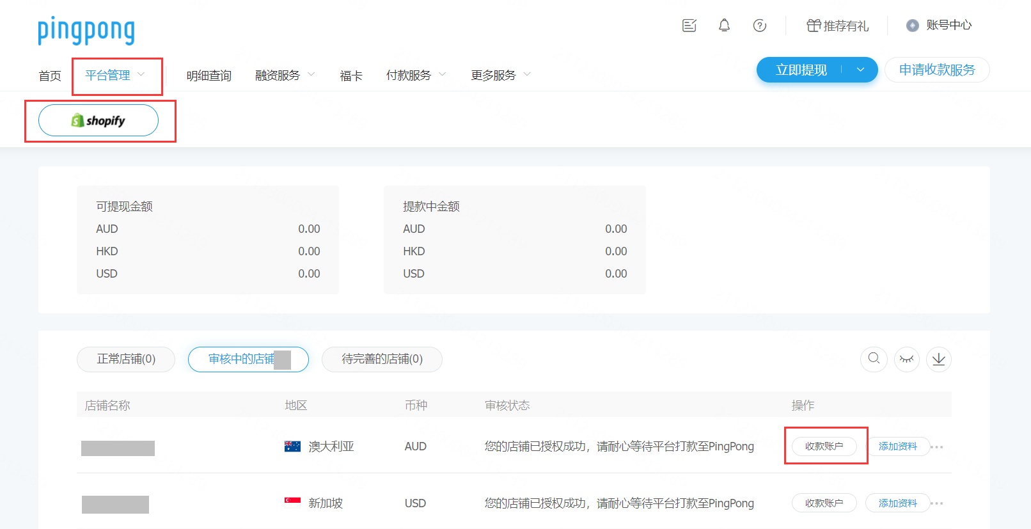Open the notification bell
The width and height of the screenshot is (1031, 529).
(x=724, y=26)
